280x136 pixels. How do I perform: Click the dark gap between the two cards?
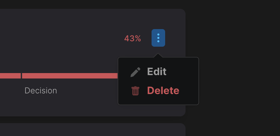point(92,120)
